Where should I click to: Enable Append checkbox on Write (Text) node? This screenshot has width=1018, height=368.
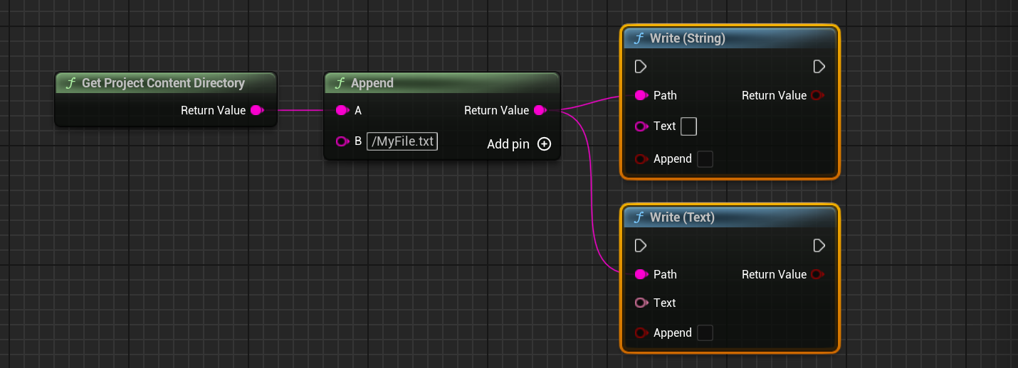(x=705, y=332)
